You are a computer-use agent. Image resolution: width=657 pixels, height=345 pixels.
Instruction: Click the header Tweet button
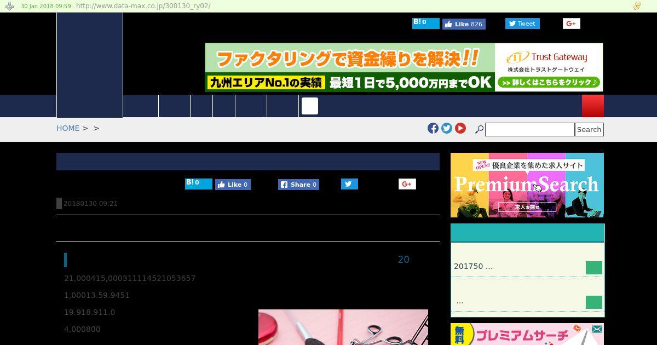(522, 24)
